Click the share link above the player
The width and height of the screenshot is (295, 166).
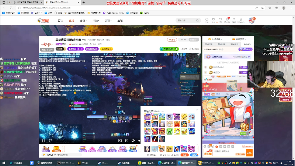184,49
